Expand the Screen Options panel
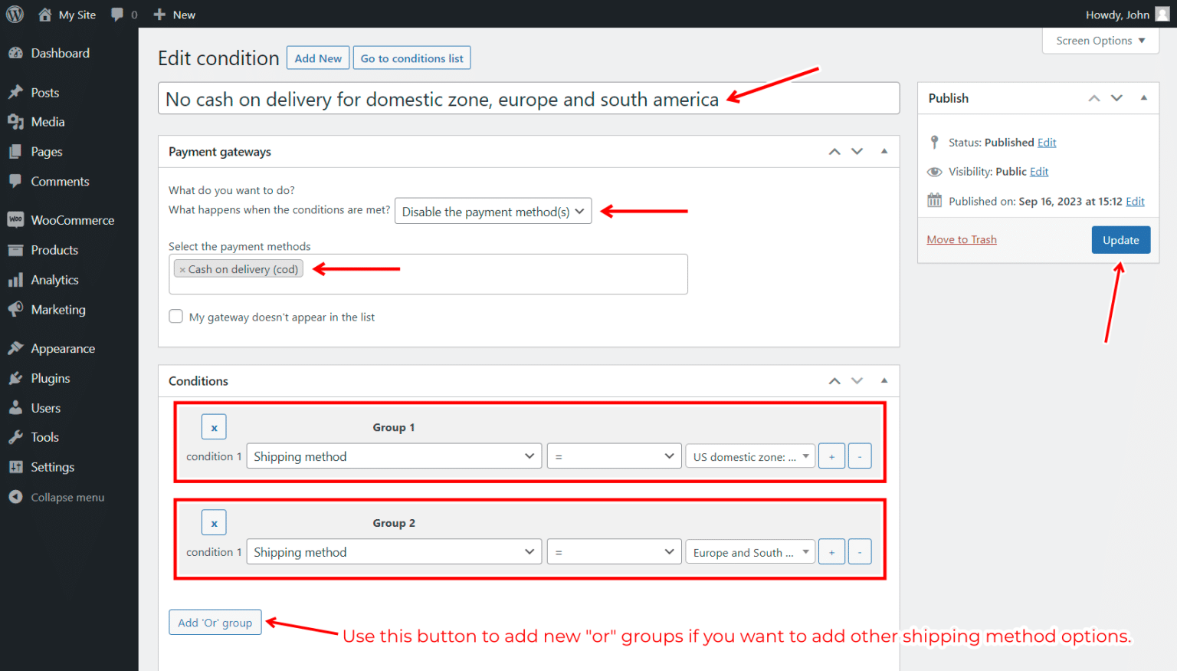 (1100, 40)
